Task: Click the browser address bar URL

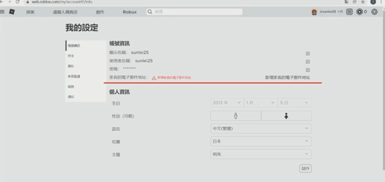Action: tap(62, 2)
